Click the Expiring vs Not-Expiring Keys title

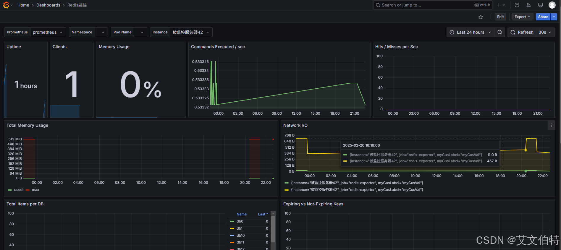coord(313,204)
